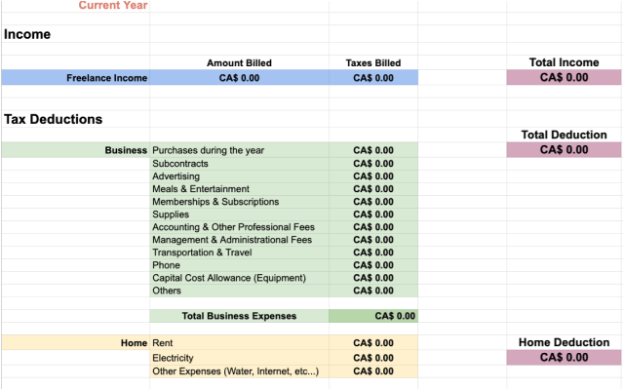Select the Electricity amount cell
624x390 pixels.
pos(373,358)
